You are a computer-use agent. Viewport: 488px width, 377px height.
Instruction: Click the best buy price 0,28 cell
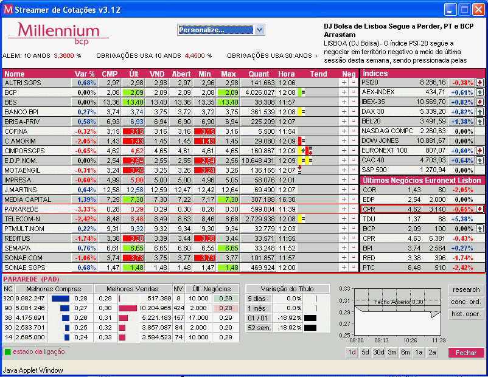(x=80, y=299)
